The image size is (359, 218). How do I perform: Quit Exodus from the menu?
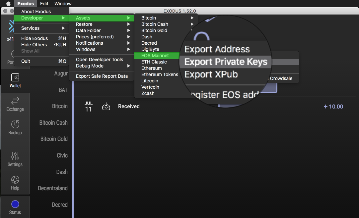(x=41, y=61)
